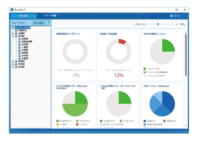Switch to the アラート情報 tab

(x=50, y=16)
